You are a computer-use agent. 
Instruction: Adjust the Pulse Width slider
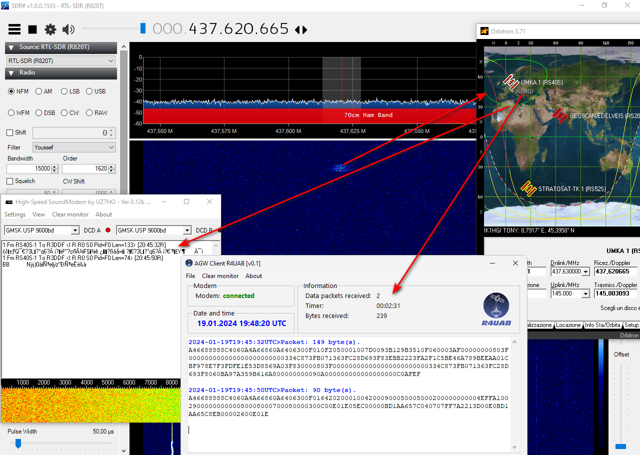click(x=18, y=443)
